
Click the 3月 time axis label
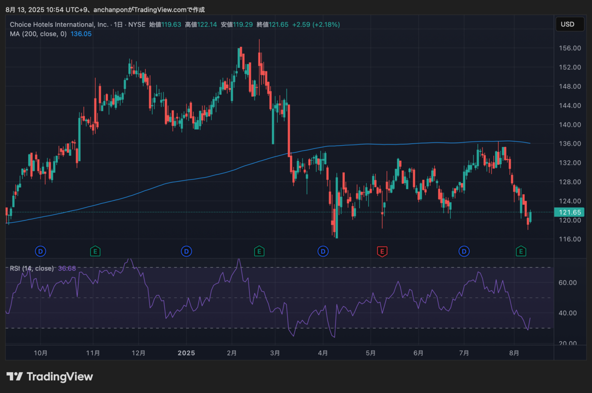tap(275, 353)
